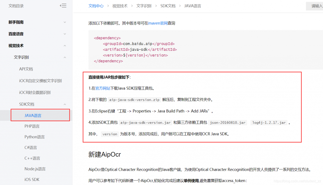Open Node.js语言 SDK doc
Viewport: 323px width, 185px height.
pyautogui.click(x=35, y=169)
